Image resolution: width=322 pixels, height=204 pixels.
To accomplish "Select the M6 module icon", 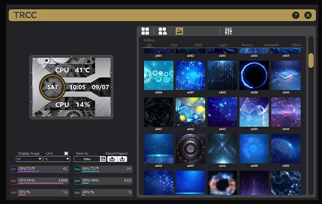I will (78, 193).
